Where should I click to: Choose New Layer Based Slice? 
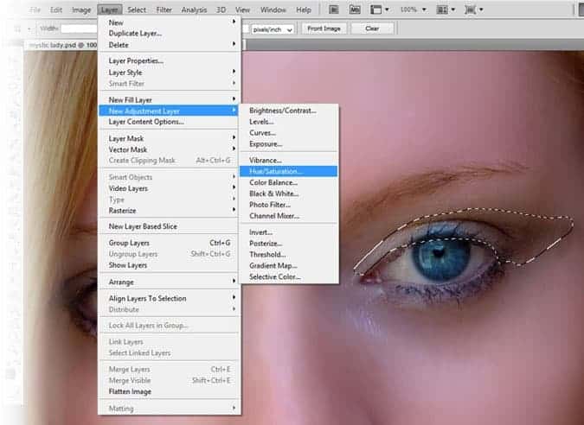click(x=169, y=226)
